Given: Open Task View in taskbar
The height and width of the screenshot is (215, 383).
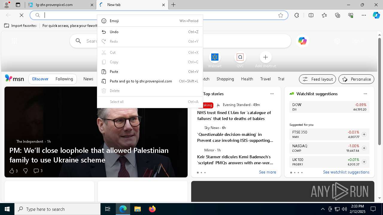Looking at the screenshot, I should tap(108, 209).
